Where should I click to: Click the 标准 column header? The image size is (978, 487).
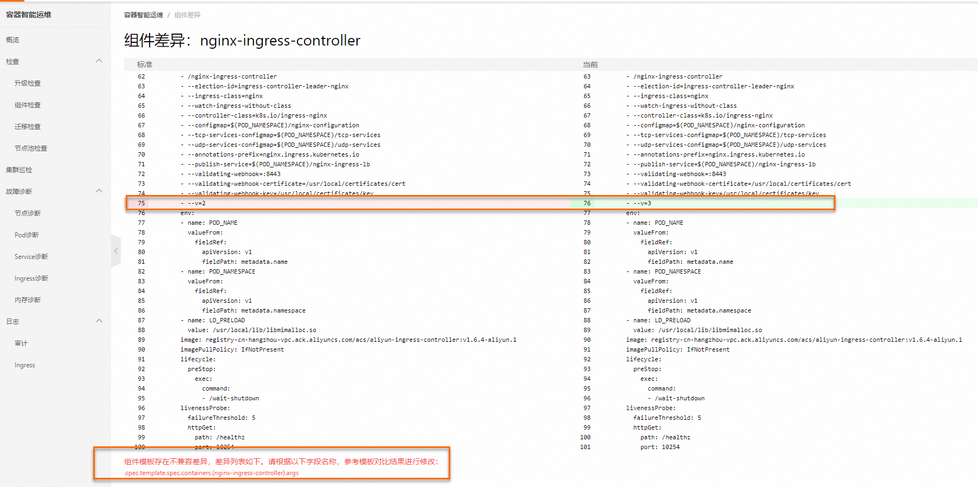pyautogui.click(x=145, y=64)
